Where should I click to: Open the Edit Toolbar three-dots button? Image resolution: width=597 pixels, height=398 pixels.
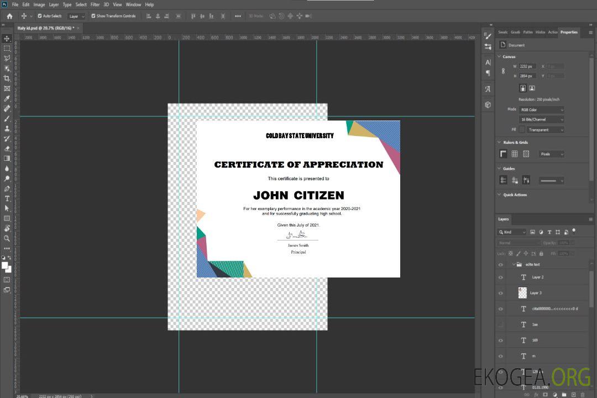(x=7, y=248)
